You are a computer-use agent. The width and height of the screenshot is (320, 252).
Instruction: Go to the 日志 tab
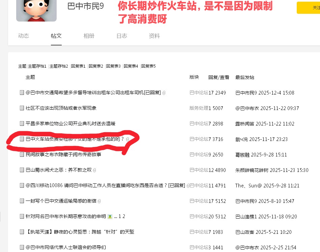122,36
